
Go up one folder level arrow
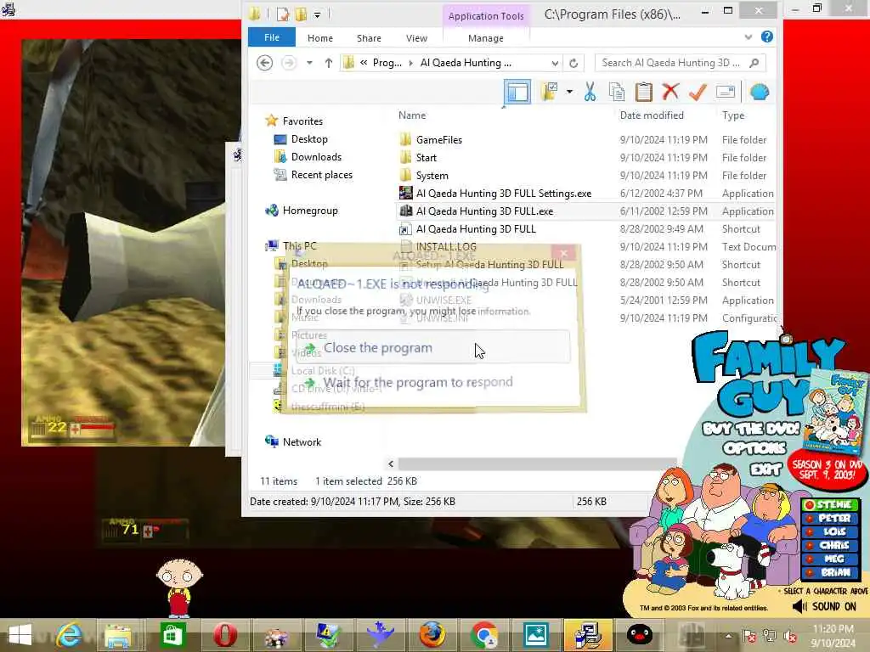pyautogui.click(x=329, y=63)
